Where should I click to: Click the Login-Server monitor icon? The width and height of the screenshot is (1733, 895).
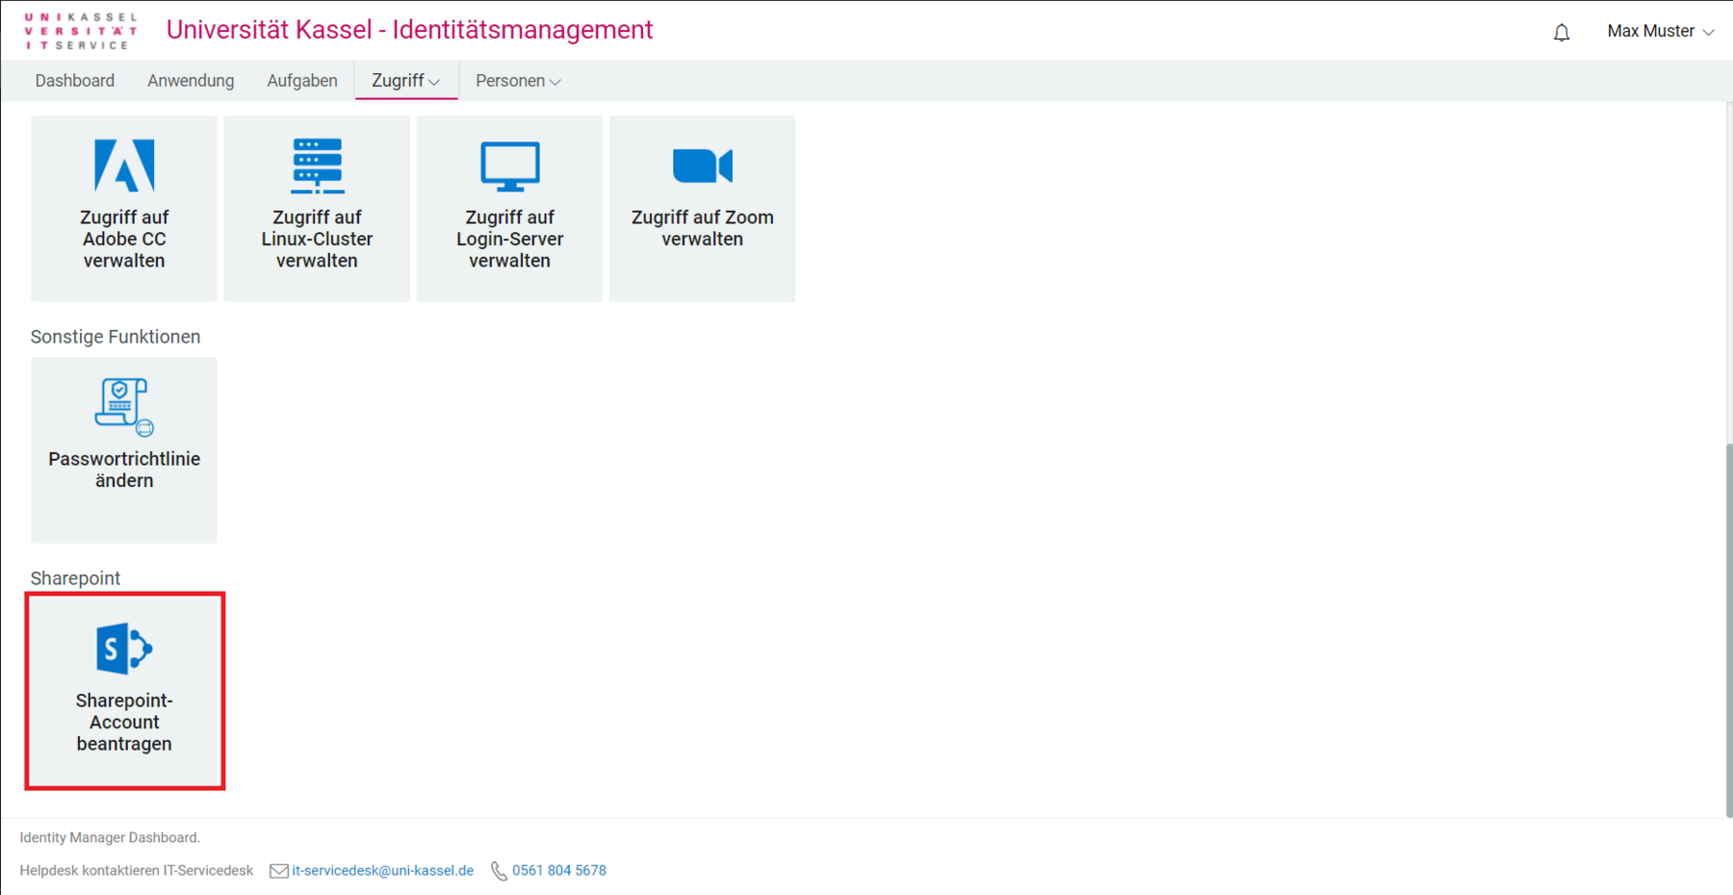(509, 166)
